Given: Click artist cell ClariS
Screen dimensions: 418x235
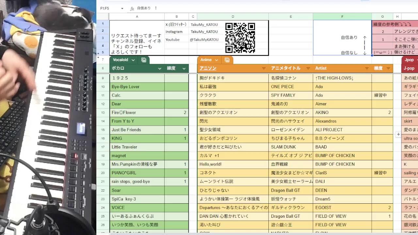Looking at the screenshot, I should (x=342, y=173).
